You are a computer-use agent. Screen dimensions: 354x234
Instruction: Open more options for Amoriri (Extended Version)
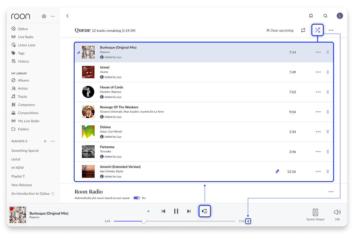318,171
